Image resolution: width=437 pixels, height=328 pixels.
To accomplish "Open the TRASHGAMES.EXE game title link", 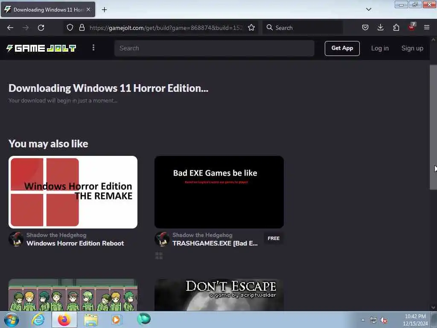I will click(215, 243).
